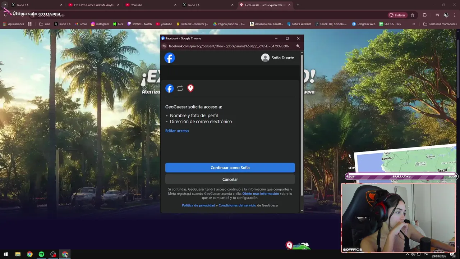This screenshot has height=259, width=460.
Task: Expand the Todos los marcadores folder
Action: pyautogui.click(x=440, y=24)
